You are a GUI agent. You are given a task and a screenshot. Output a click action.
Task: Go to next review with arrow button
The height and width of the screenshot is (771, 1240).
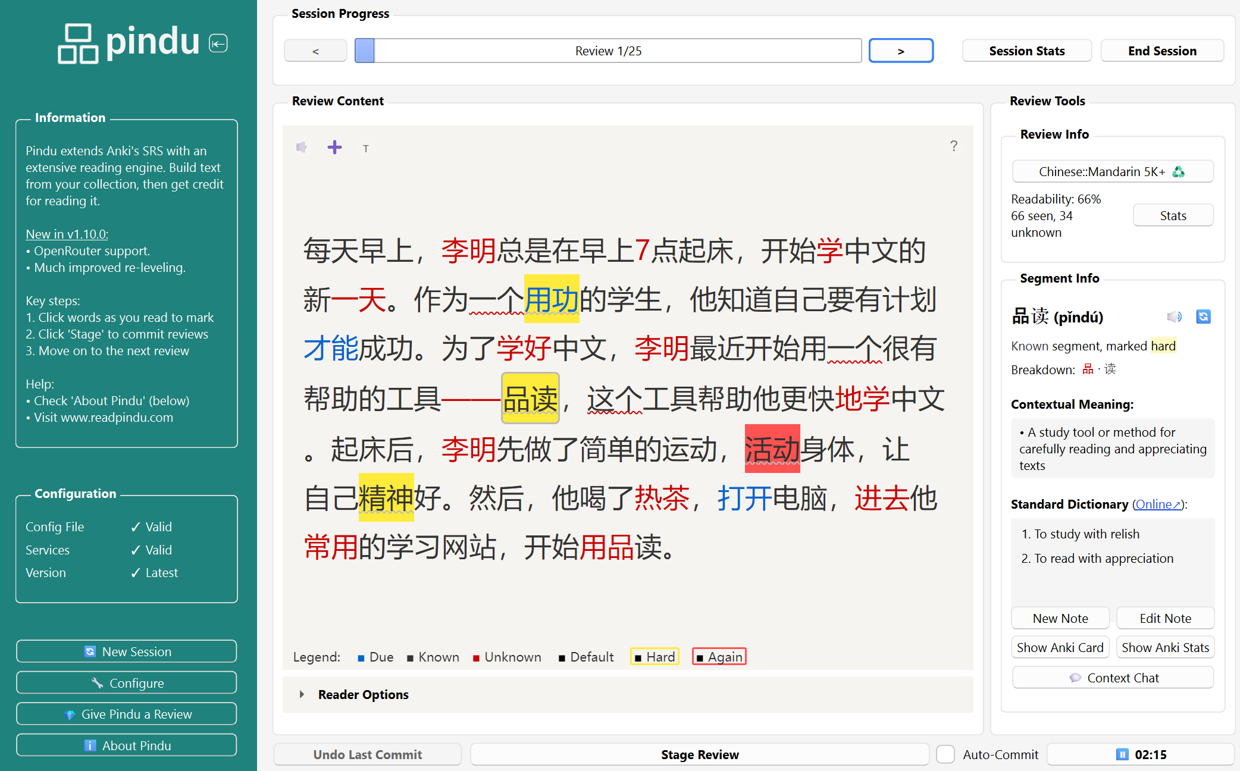(x=901, y=51)
